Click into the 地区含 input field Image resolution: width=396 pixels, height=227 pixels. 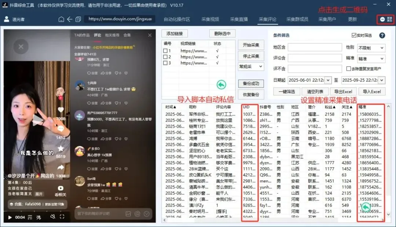315,47
